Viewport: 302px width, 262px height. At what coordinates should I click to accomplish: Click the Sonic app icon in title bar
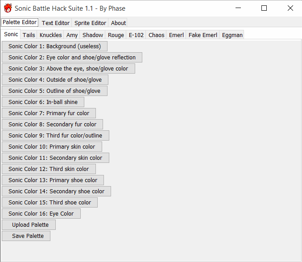point(8,8)
